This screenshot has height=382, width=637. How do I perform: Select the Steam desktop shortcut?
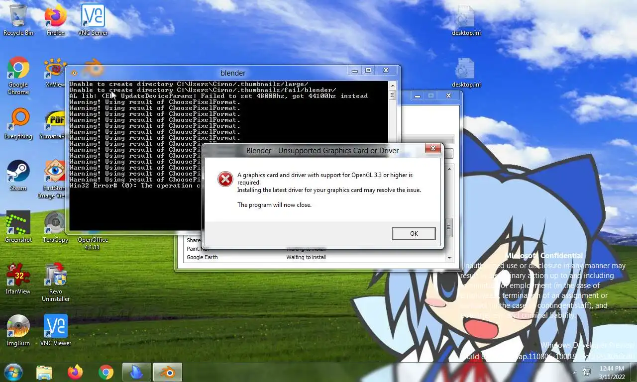[x=18, y=176]
